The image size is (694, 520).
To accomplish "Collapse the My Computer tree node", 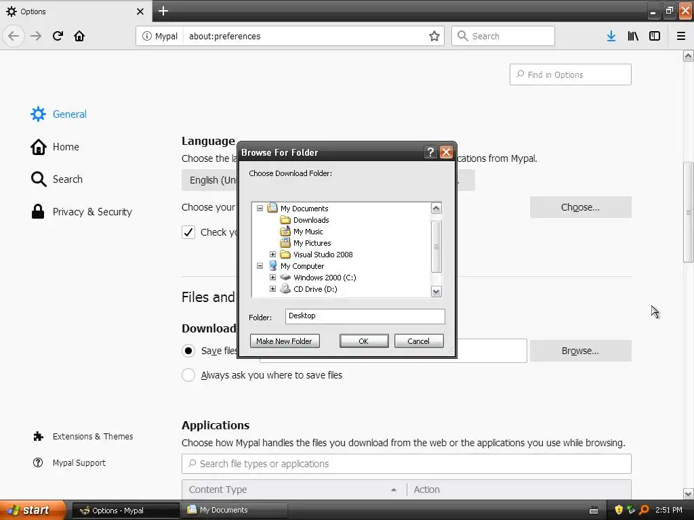I will point(260,265).
